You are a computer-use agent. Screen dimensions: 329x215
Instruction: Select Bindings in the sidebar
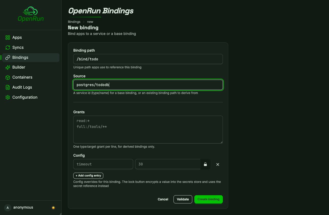pyautogui.click(x=31, y=58)
